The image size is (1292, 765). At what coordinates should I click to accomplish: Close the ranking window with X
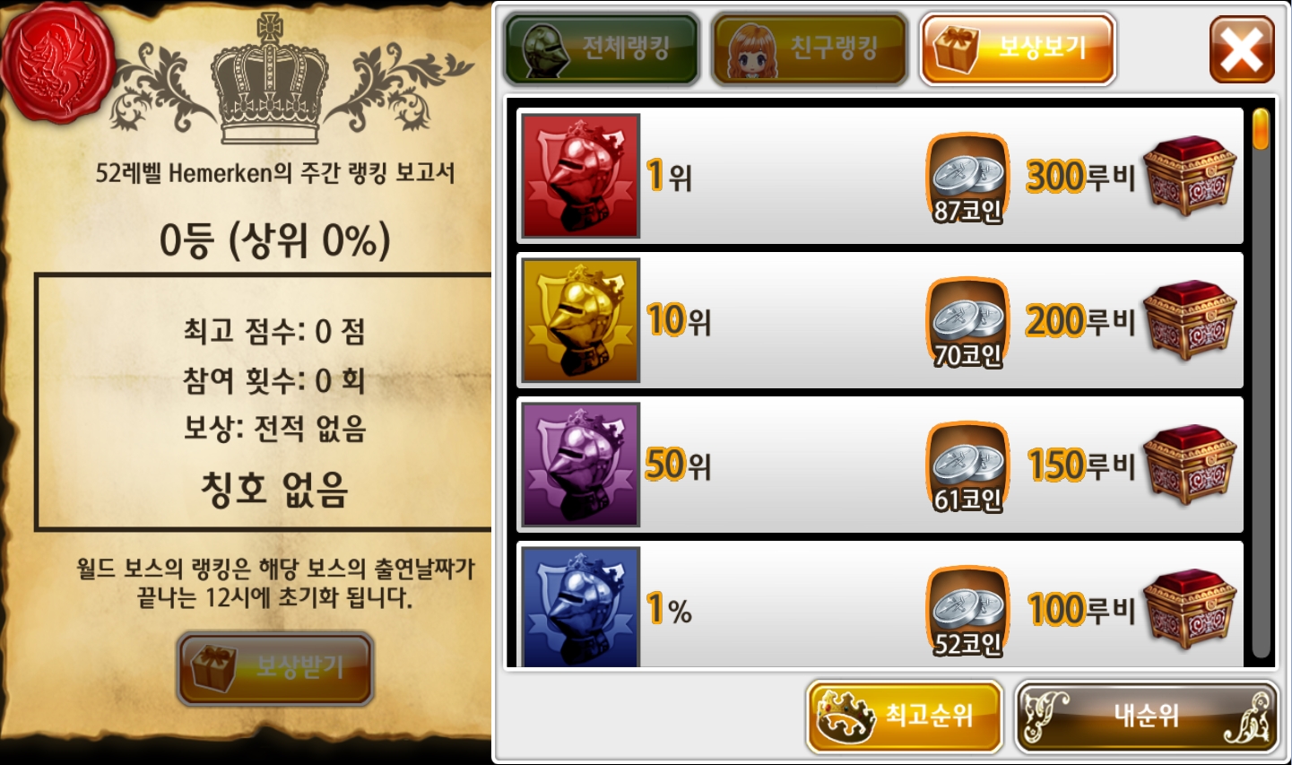[x=1242, y=49]
